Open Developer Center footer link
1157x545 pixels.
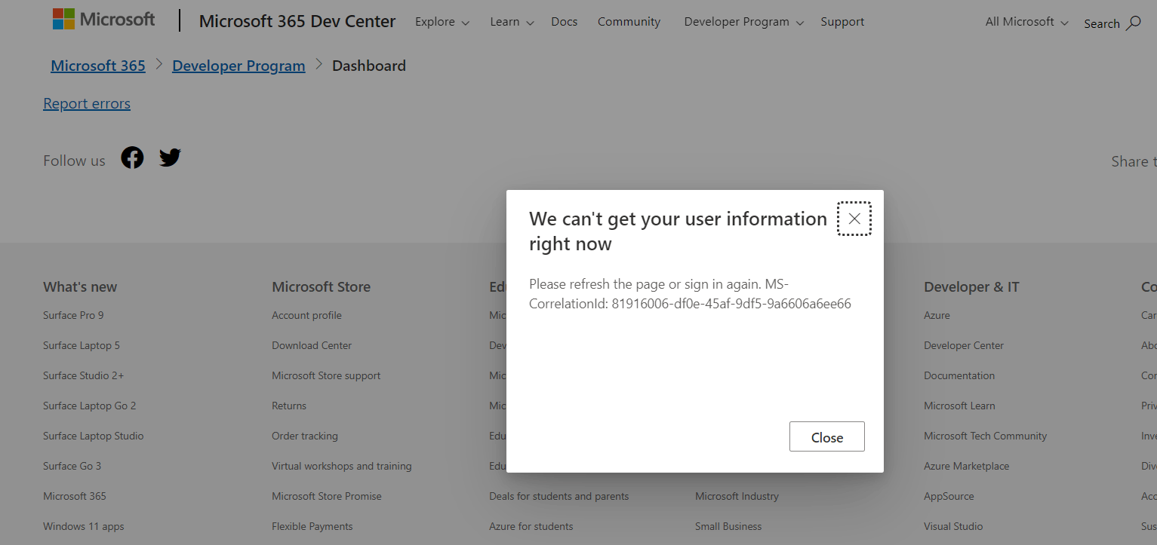964,345
